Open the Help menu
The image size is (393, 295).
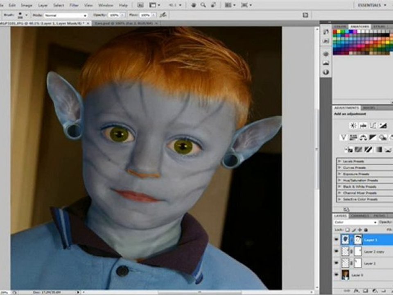pyautogui.click(x=123, y=5)
